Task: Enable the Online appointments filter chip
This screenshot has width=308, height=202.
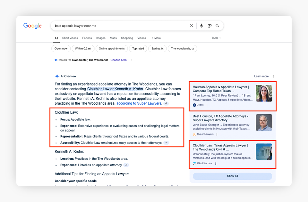Action: tap(112, 48)
